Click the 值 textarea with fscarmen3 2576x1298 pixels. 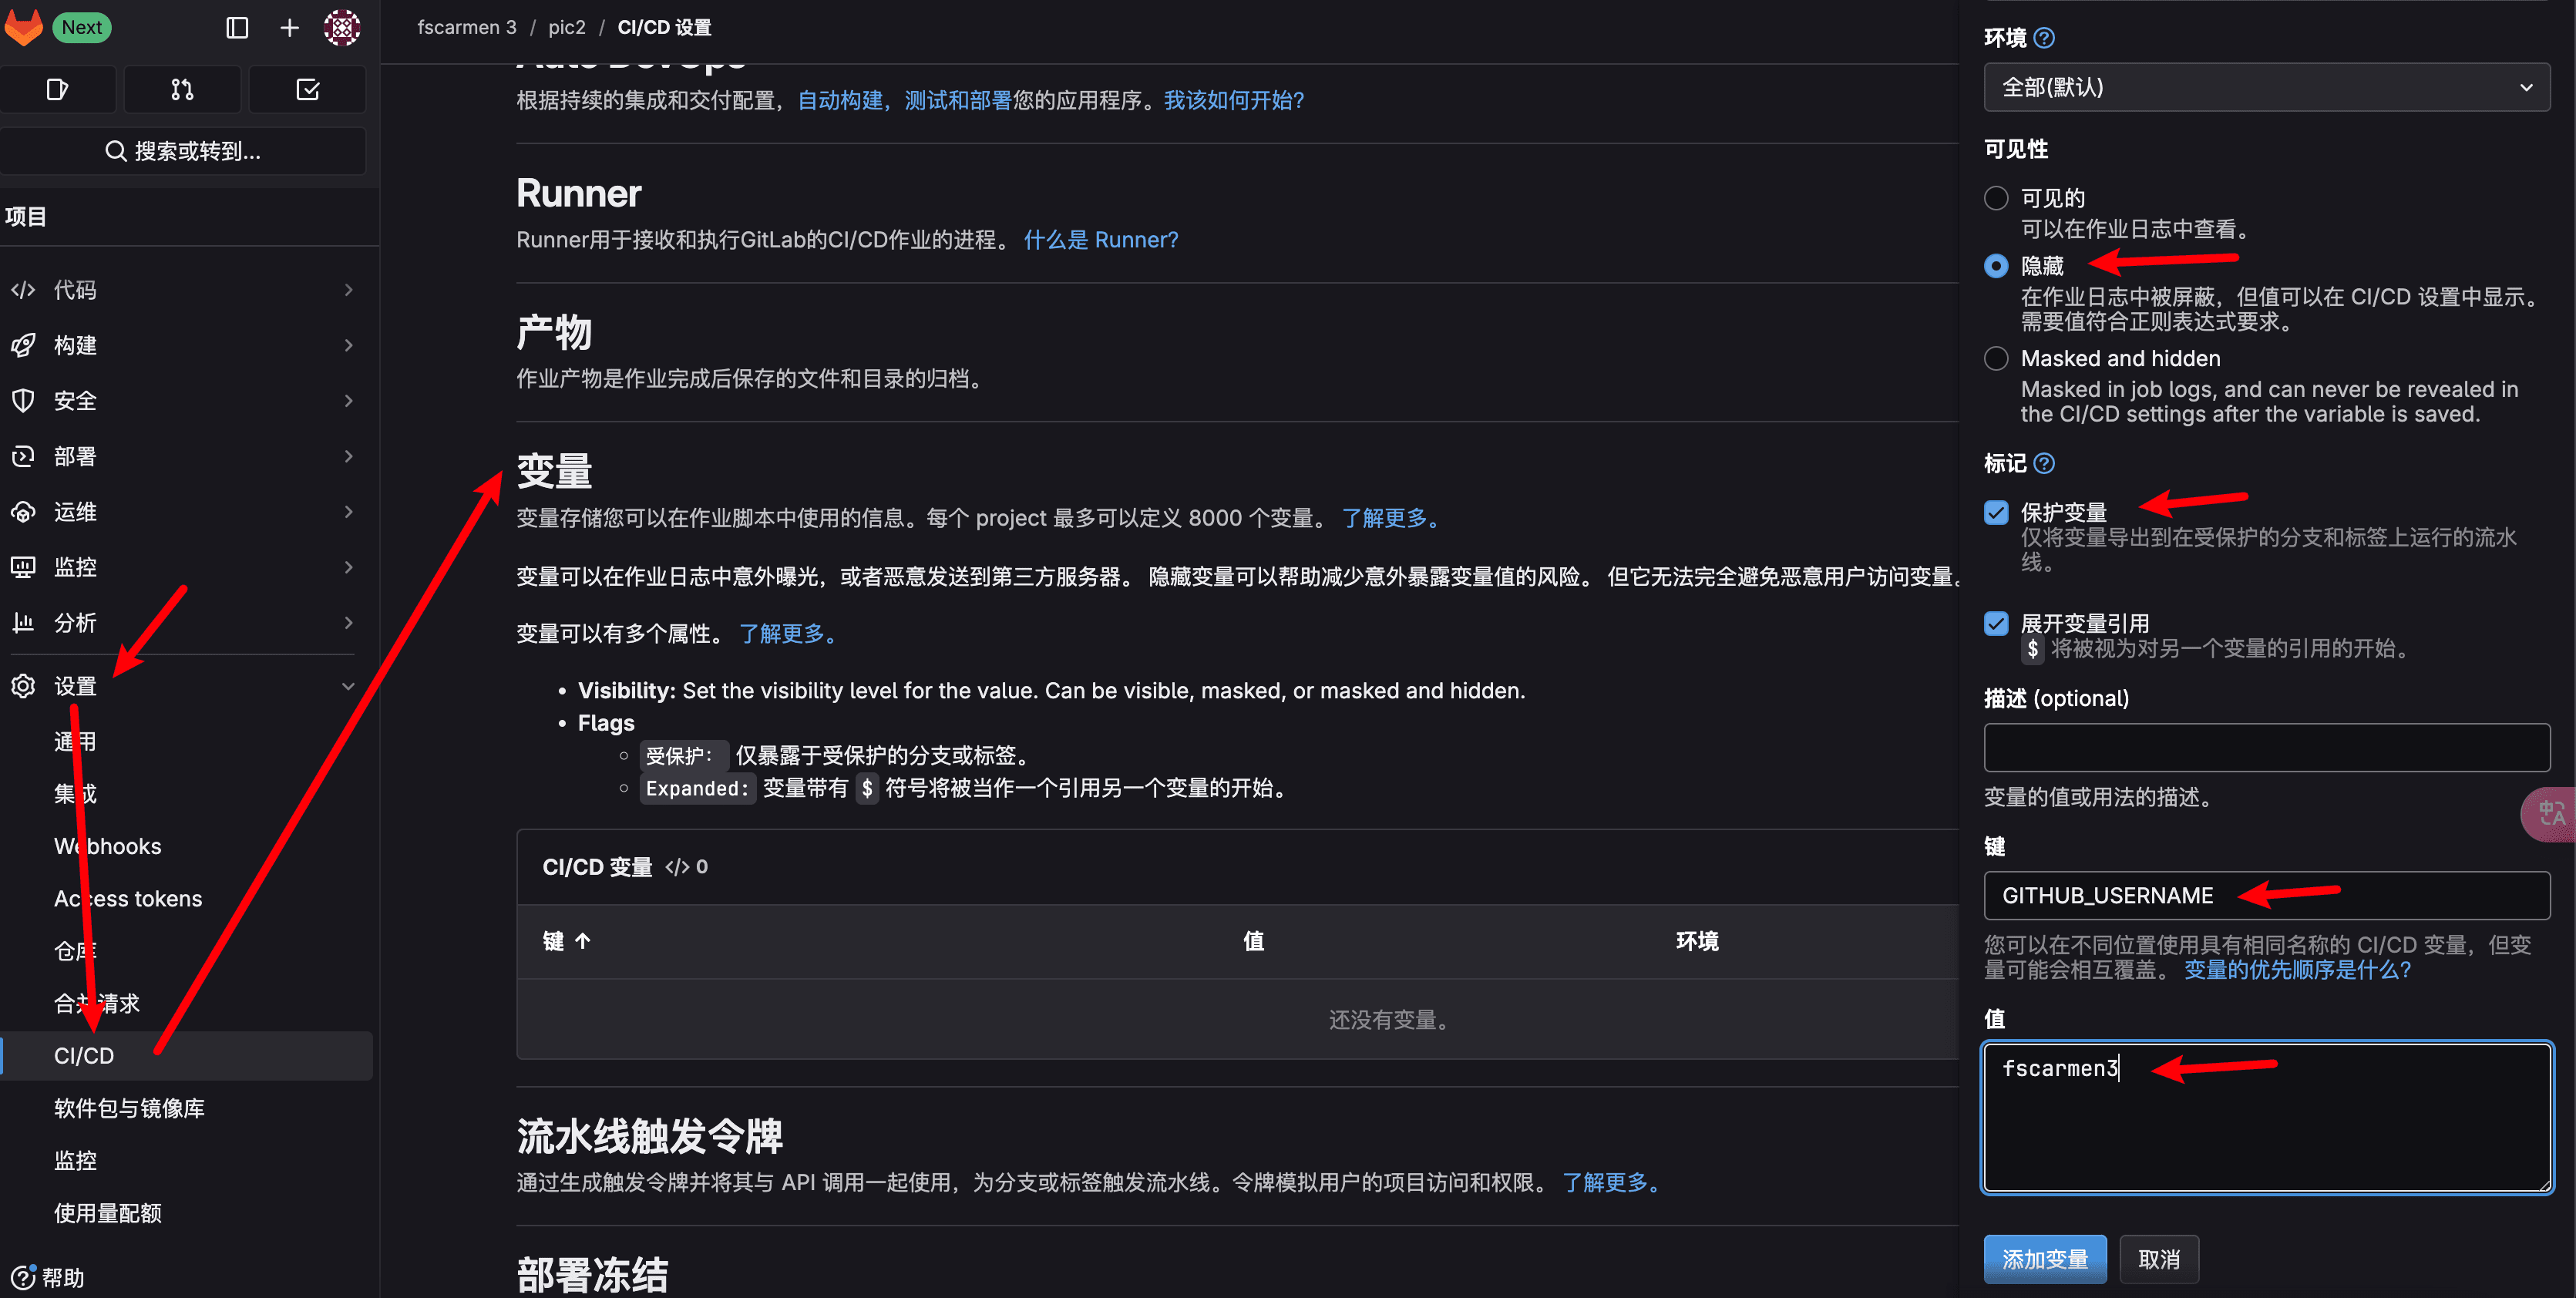[x=2266, y=1117]
